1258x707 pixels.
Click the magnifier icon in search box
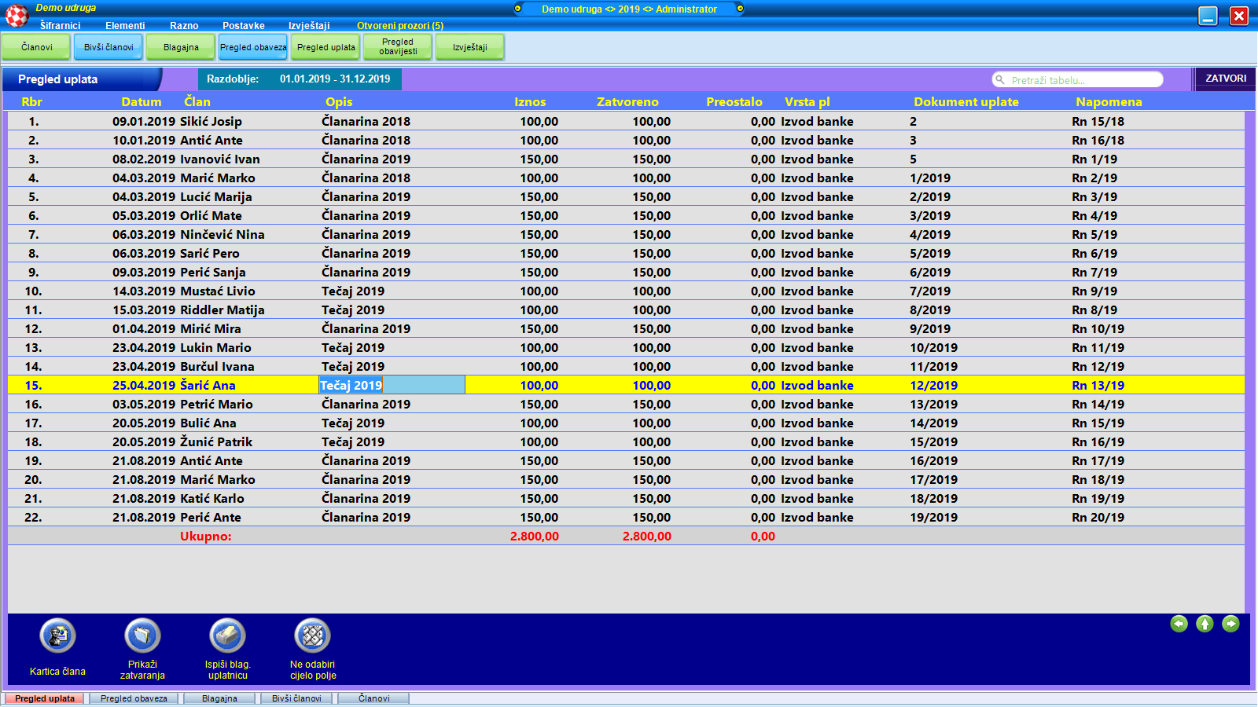pos(1000,80)
